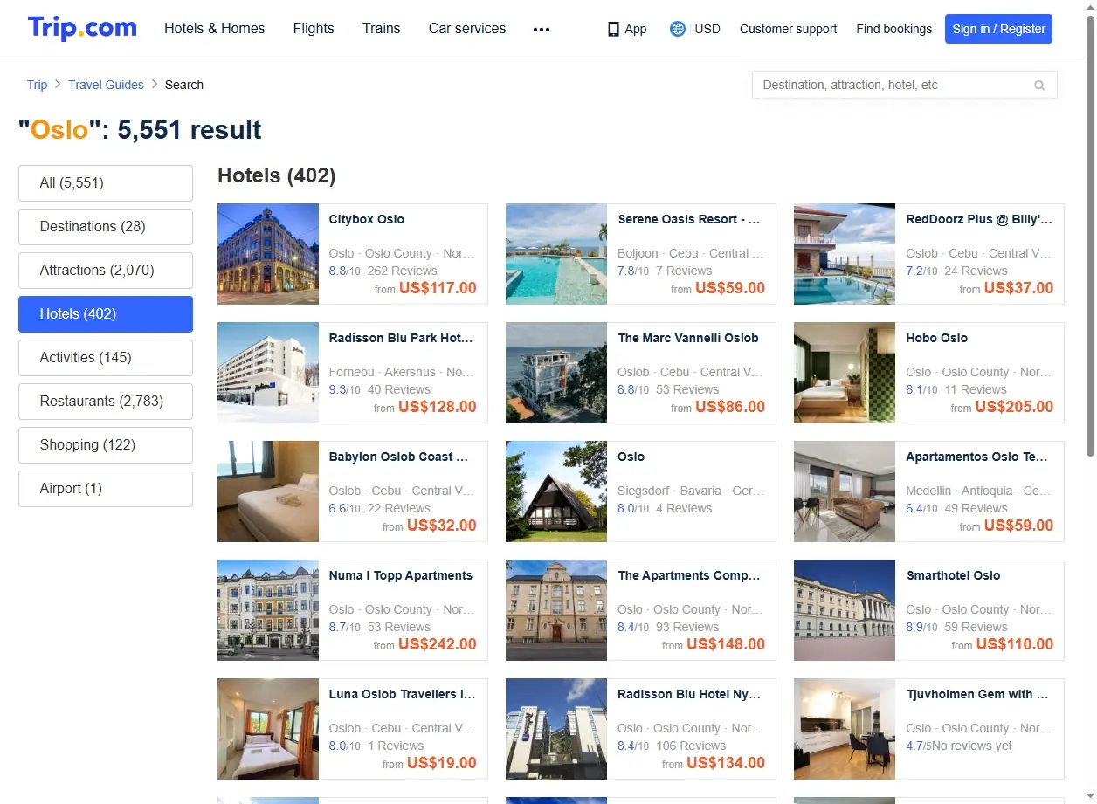Open Babylon Oslob Coast photo
This screenshot has width=1097, height=804.
(268, 491)
